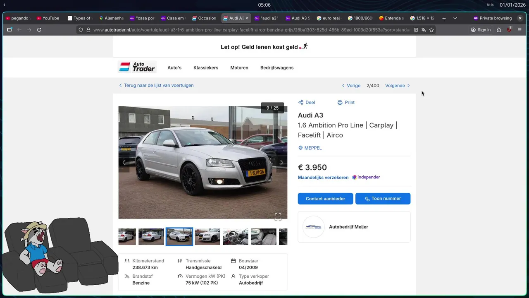Click the 04/2009 build year value
The height and width of the screenshot is (298, 529).
[248, 267]
